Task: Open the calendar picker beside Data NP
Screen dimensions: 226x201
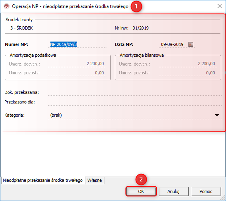Action: 191,44
